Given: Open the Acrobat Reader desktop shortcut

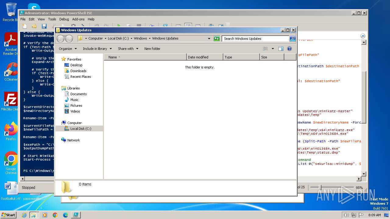Looking at the screenshot, I should tap(11, 44).
